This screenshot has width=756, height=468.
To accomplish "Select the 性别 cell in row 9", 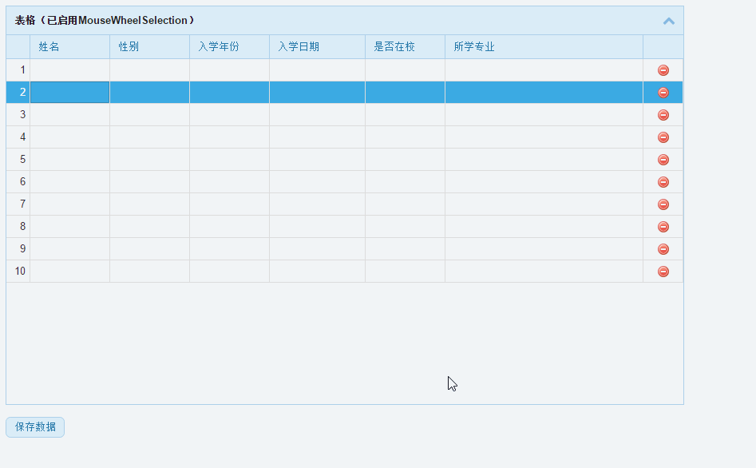I will point(149,249).
